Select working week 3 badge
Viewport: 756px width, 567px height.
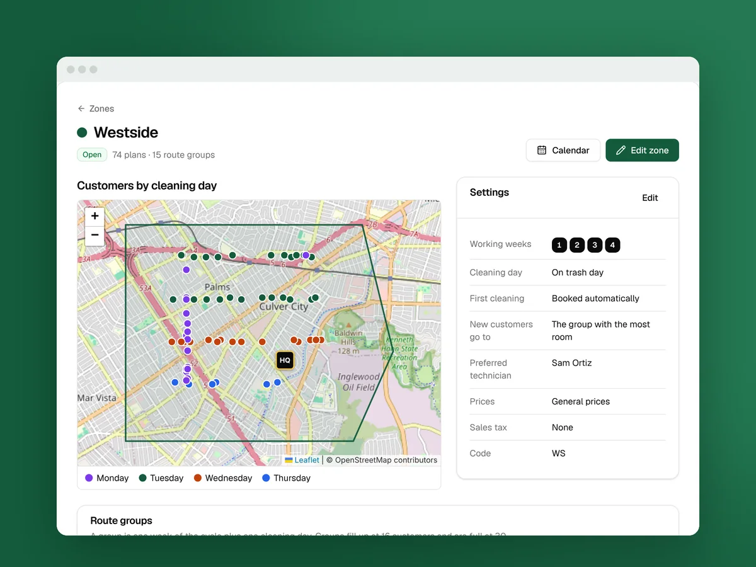595,245
